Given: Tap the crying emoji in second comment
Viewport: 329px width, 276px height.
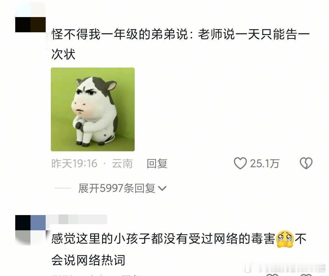Looking at the screenshot, I should pos(285,239).
